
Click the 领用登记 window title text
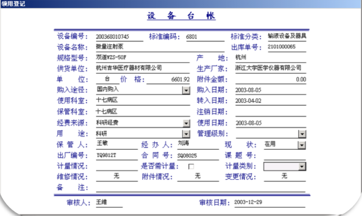(13, 4)
